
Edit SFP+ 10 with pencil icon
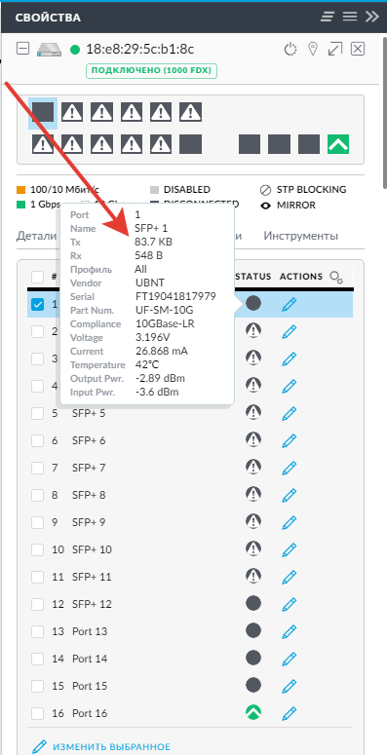tap(289, 548)
